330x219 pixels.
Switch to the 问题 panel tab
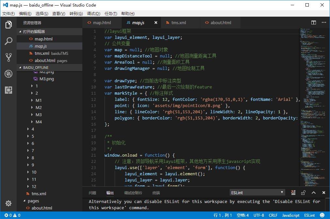click(92, 193)
